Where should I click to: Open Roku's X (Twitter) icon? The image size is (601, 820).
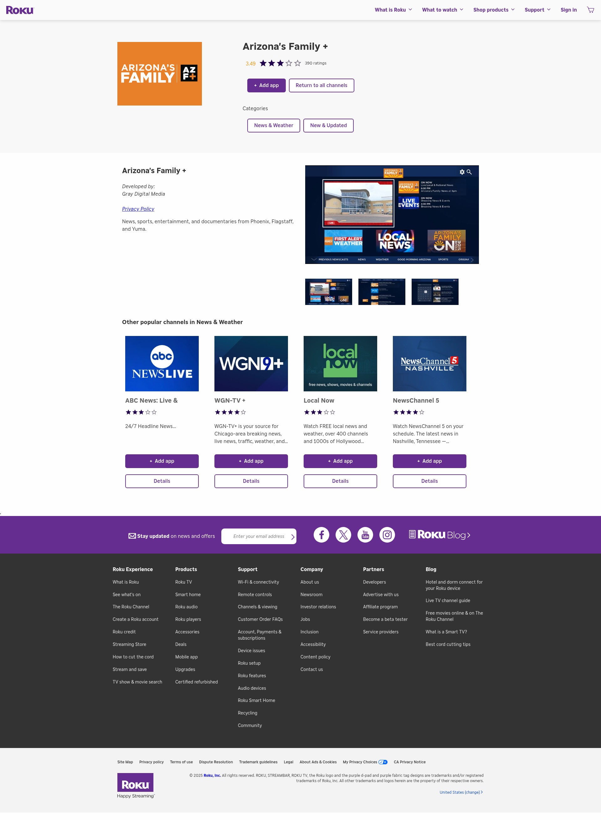click(x=343, y=535)
